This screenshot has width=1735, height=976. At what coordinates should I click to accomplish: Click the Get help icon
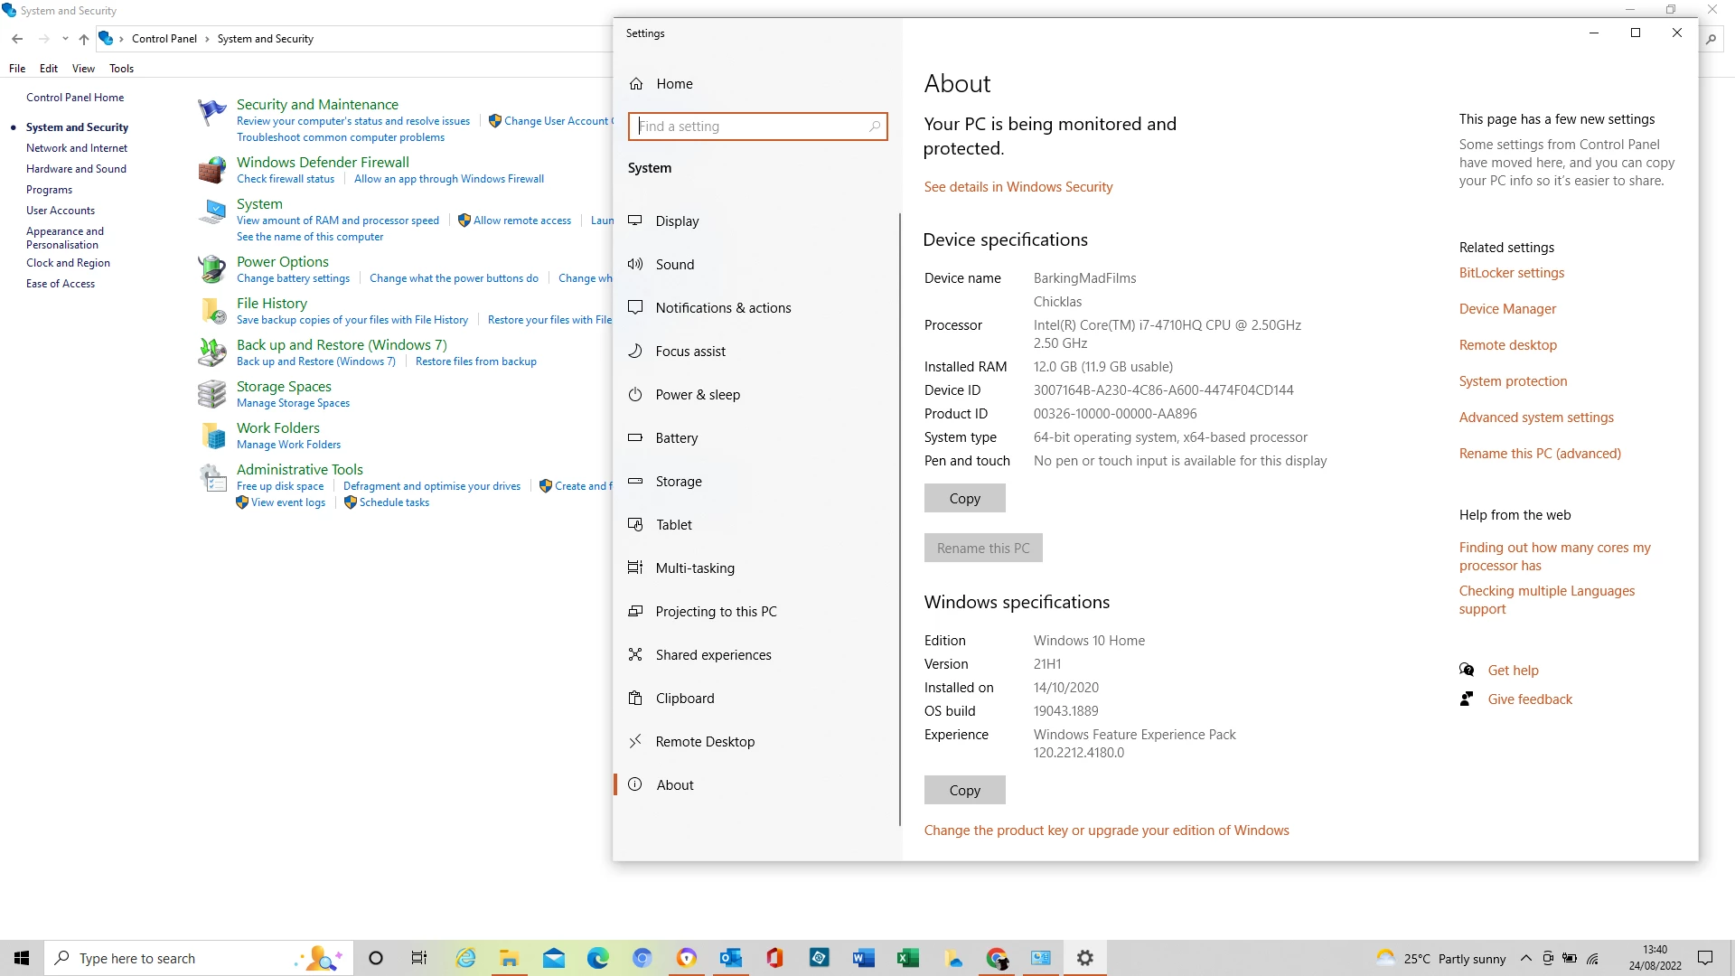(1467, 670)
